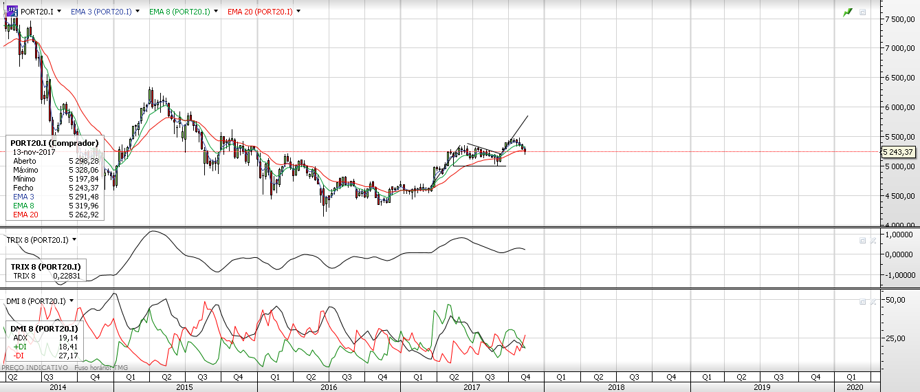Click the green chart trend icon
This screenshot has width=920, height=392.
click(848, 12)
